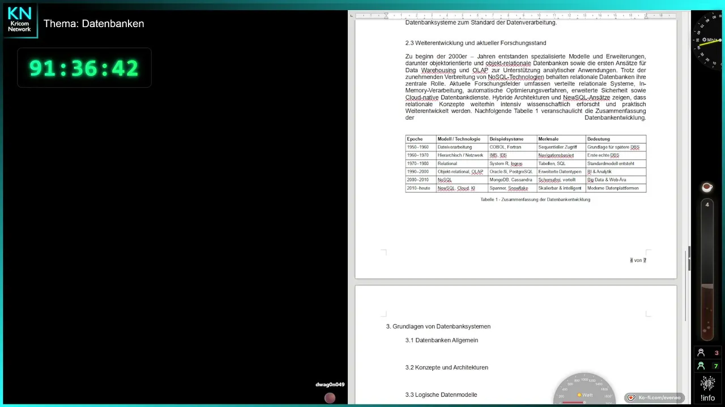
Task: Click the dwag0n049 user avatar
Action: click(330, 398)
